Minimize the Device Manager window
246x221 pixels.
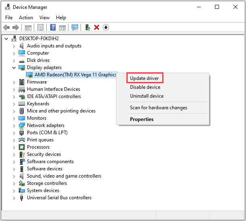(199, 7)
